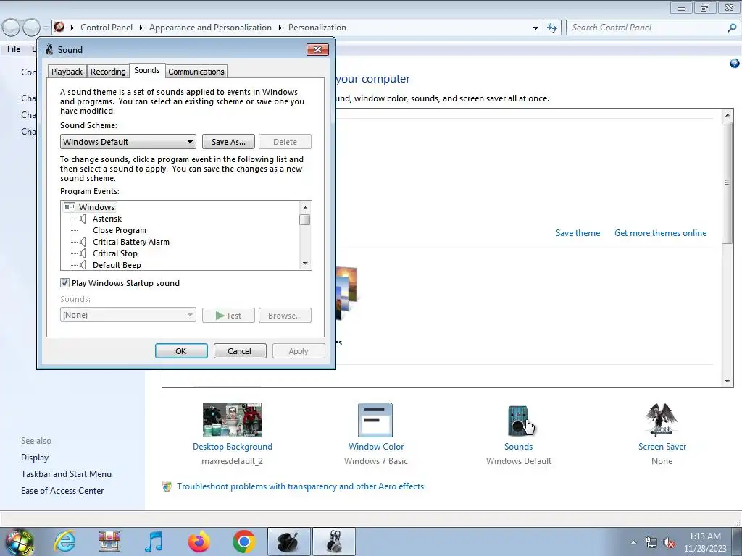Click Personalization in the breadcrumb
The width and height of the screenshot is (742, 556).
click(x=317, y=28)
